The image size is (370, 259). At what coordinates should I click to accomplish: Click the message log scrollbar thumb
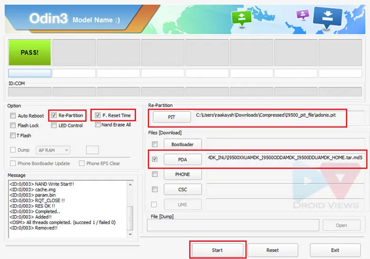tap(130, 218)
